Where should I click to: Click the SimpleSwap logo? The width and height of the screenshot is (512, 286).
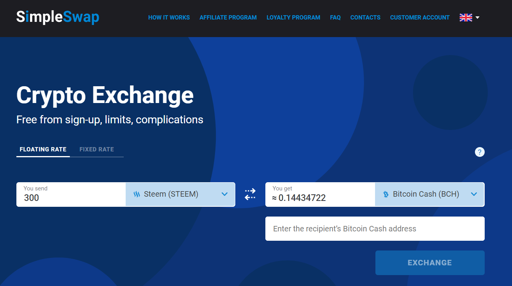point(58,18)
